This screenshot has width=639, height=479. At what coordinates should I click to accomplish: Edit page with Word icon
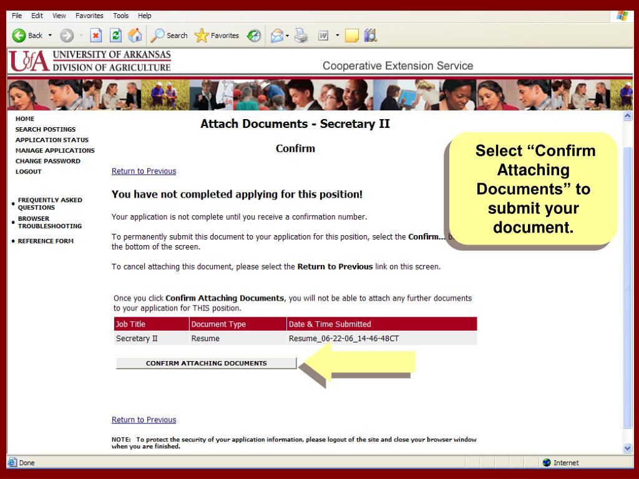click(x=323, y=36)
